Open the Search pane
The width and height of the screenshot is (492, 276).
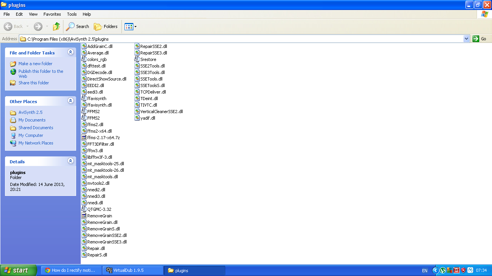[77, 26]
